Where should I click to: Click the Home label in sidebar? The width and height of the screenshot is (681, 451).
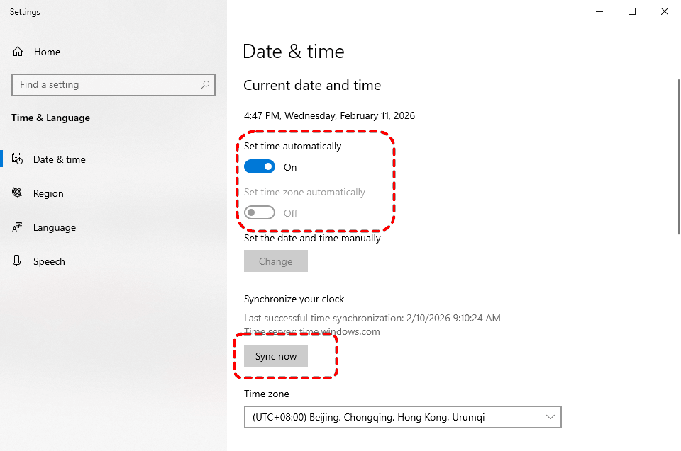[47, 52]
